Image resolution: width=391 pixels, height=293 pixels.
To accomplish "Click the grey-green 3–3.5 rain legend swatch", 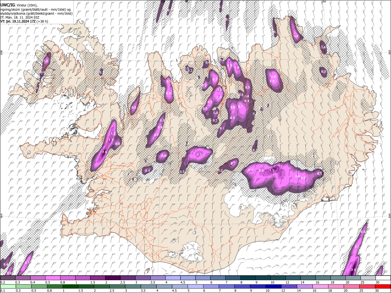I will [133, 287].
